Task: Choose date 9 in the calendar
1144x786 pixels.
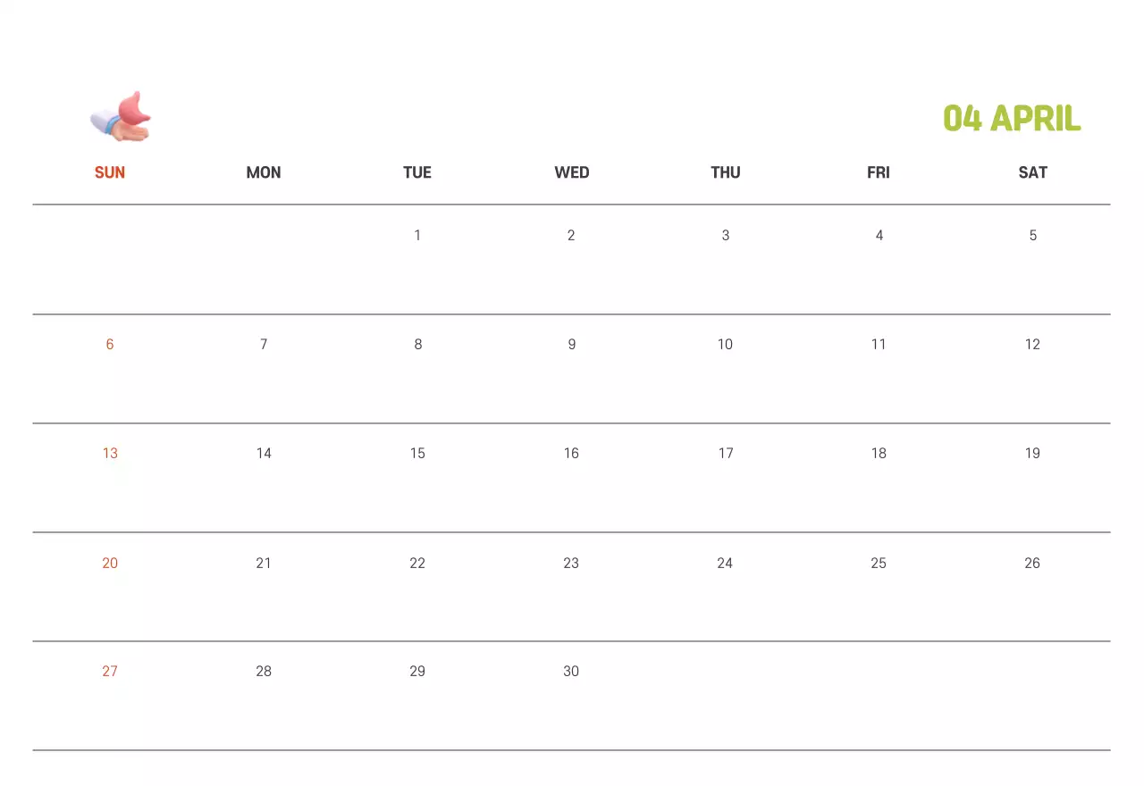Action: tap(572, 345)
